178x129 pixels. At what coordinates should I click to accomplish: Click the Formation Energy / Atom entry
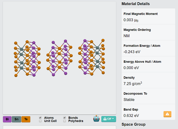[x=148, y=48]
